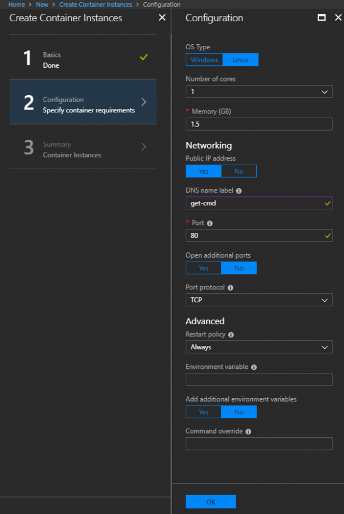Maximize the Configuration blade
This screenshot has height=514, width=344.
coord(322,17)
